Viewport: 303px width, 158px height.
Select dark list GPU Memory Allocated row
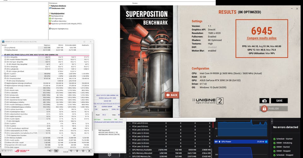[x=170, y=153]
